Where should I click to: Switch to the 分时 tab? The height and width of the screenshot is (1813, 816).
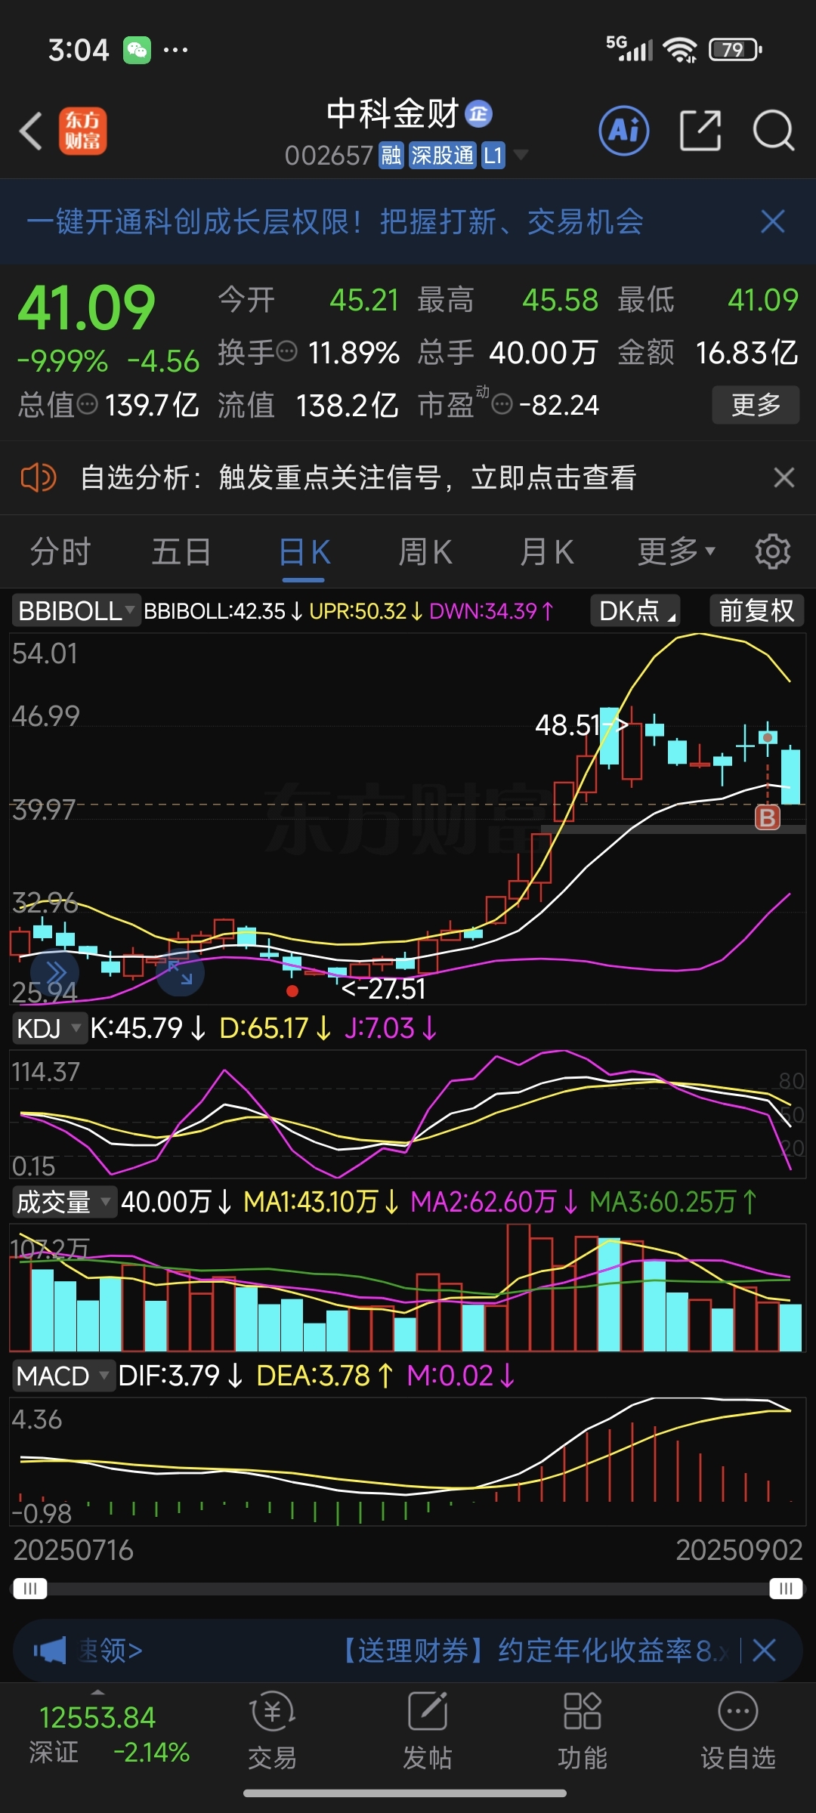pyautogui.click(x=60, y=551)
